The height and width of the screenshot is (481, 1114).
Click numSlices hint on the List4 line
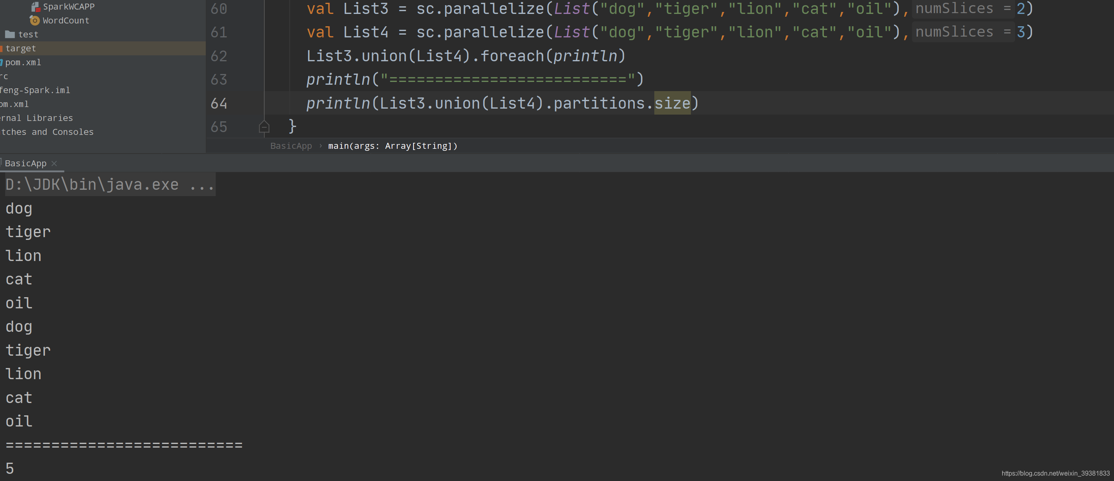point(963,32)
